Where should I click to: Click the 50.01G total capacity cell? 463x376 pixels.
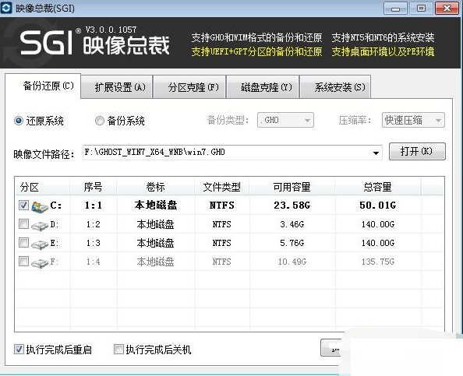pyautogui.click(x=378, y=206)
